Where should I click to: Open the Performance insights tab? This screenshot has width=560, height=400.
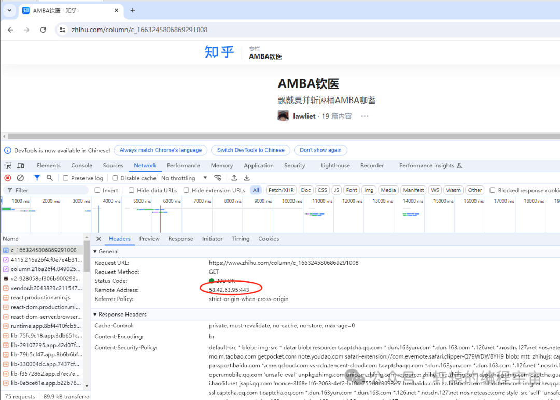tap(430, 166)
